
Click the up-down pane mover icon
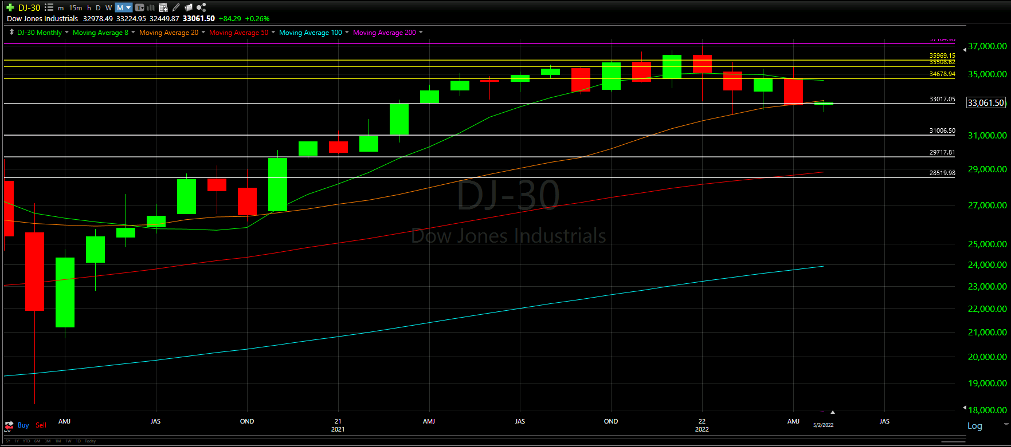[11, 33]
